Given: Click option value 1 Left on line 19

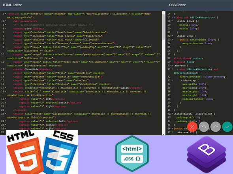Looking at the screenshot, I should pyautogui.click(x=42, y=99).
